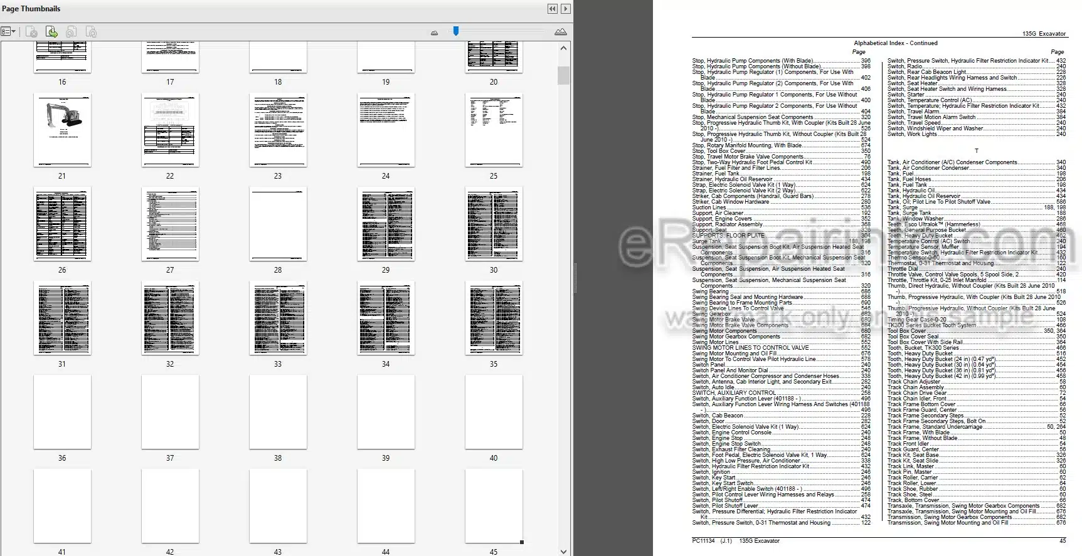This screenshot has width=1082, height=556.
Task: Click the "135G Excavator" page header text
Action: tap(1044, 34)
